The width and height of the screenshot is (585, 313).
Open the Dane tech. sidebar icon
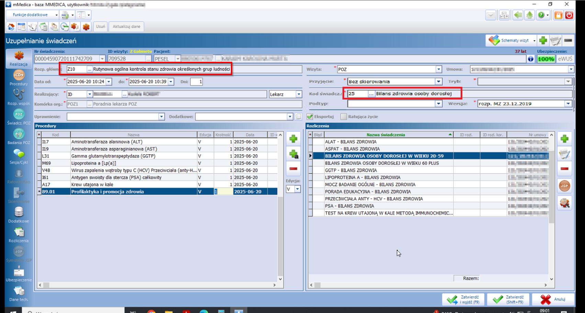click(x=19, y=293)
